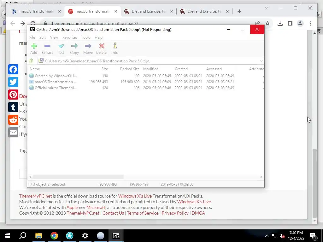
Task: Open the Privacy Policy footer link
Action: (175, 213)
